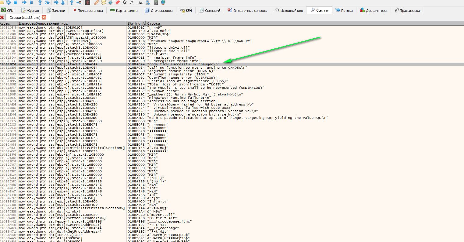
Task: Click the Trace over icon
Action: tap(63, 2)
